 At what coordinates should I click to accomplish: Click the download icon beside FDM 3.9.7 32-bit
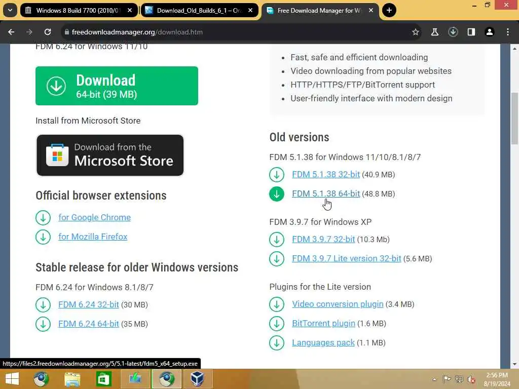[277, 240]
